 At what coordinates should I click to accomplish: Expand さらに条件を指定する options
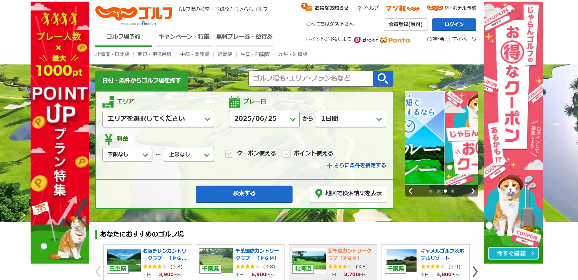(360, 165)
